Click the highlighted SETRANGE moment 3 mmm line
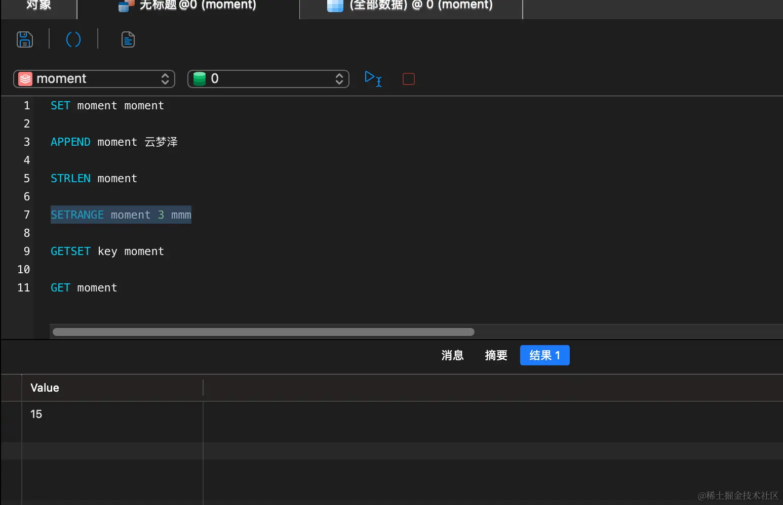 (121, 215)
